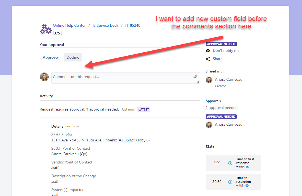Image resolution: width=302 pixels, height=196 pixels.
Task: Click the SBHS Site(s) address value
Action: 101,140
